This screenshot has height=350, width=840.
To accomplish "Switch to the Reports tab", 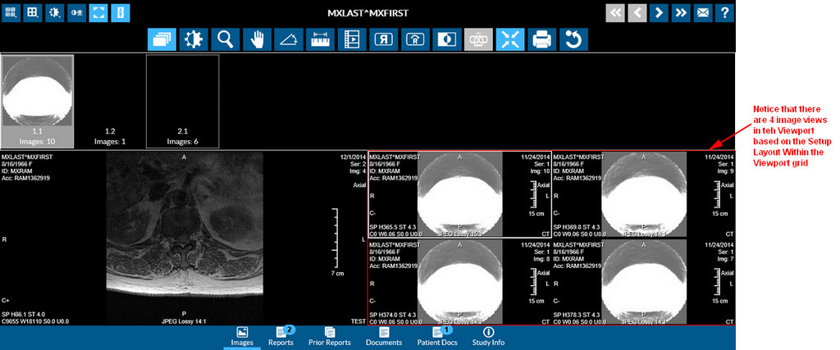I will click(281, 336).
